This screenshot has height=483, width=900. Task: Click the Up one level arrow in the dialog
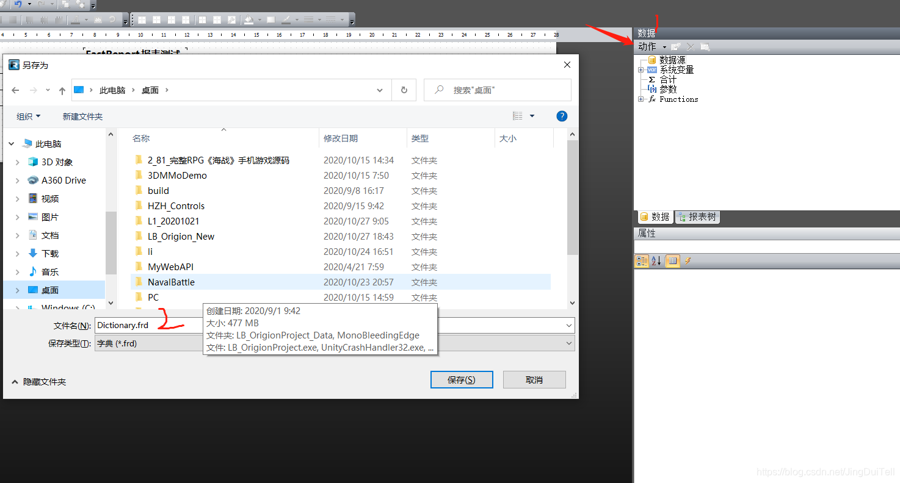pyautogui.click(x=62, y=90)
